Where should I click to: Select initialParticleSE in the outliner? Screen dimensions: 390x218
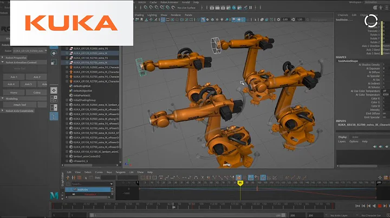82,96
